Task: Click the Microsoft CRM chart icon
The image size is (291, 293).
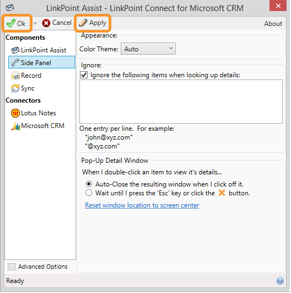Action: [x=15, y=126]
